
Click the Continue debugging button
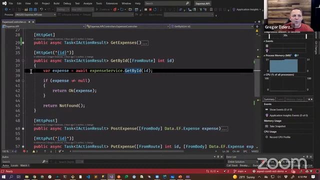(x=103, y=9)
